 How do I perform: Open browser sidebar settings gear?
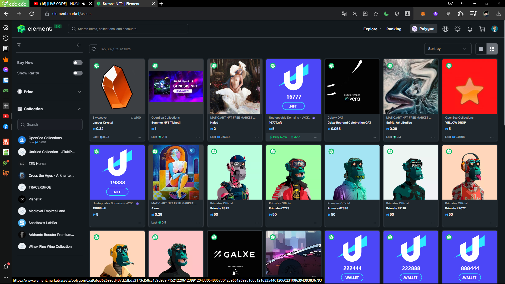click(6, 28)
